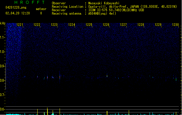The width and height of the screenshot is (182, 115).
Task: Click the HROFFT title text
Action: coord(30,2)
